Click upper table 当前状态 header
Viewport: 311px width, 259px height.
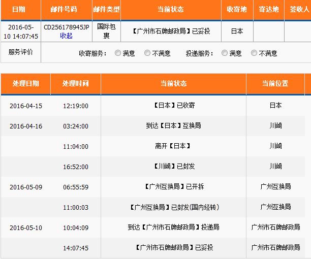tap(171, 9)
